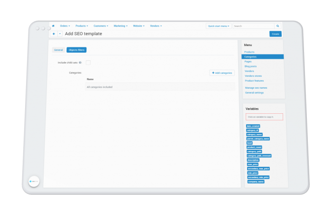Viewport: 332px width, 211px height.
Task: Go back using the left arrow button
Action: click(54, 34)
